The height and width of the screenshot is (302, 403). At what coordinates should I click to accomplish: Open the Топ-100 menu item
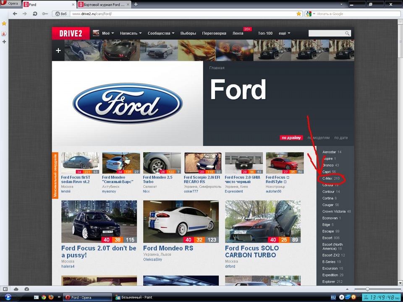pyautogui.click(x=265, y=34)
